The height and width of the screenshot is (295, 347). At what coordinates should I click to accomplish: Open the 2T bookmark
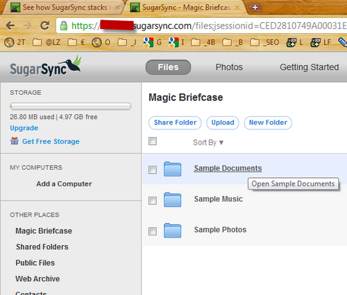[15, 42]
